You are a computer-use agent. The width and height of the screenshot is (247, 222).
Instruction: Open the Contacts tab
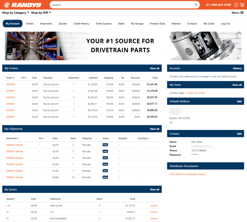192,23
